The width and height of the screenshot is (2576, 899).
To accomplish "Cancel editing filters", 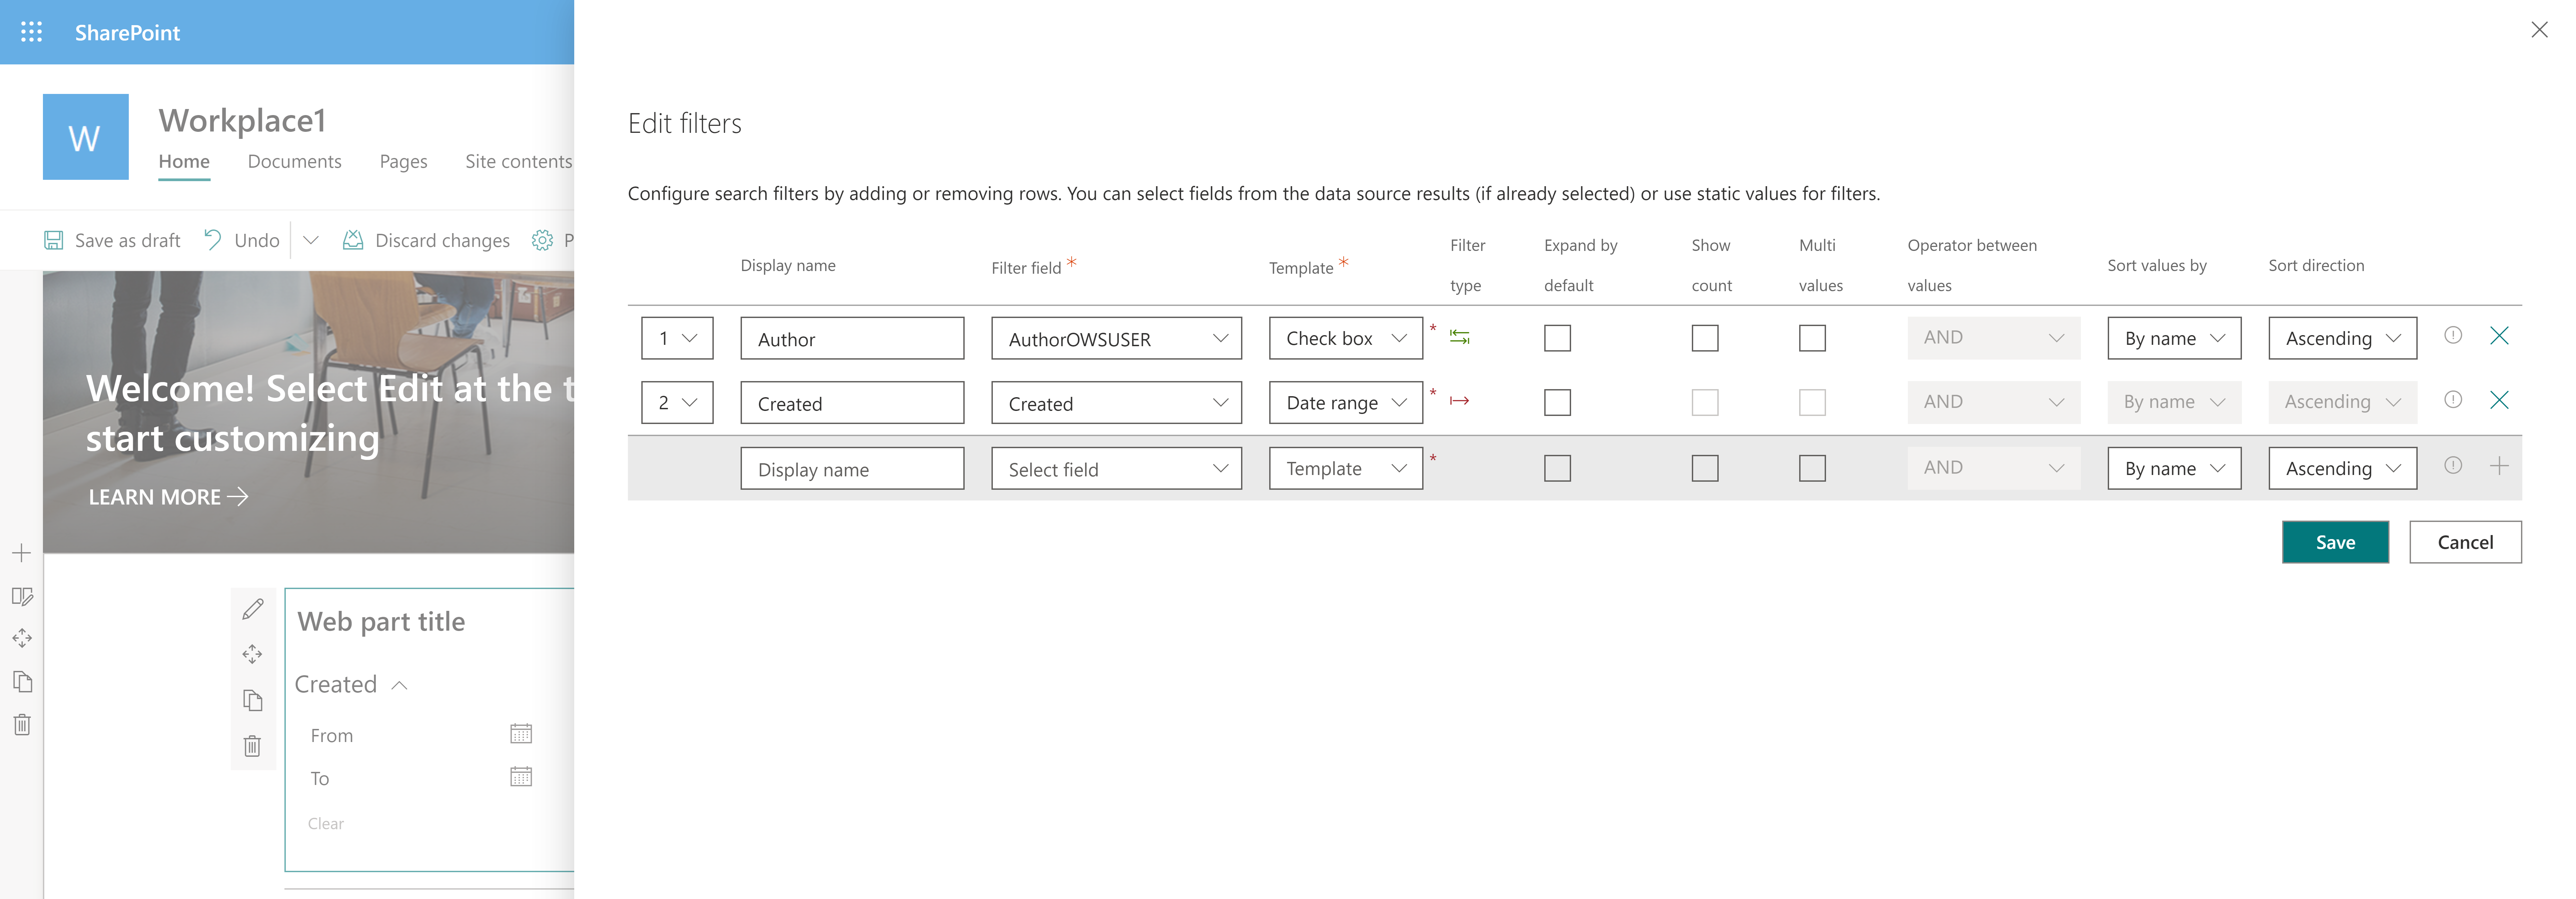I will pyautogui.click(x=2465, y=542).
